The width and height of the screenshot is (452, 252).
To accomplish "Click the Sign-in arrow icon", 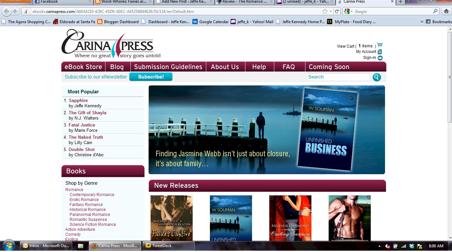I will point(380,58).
